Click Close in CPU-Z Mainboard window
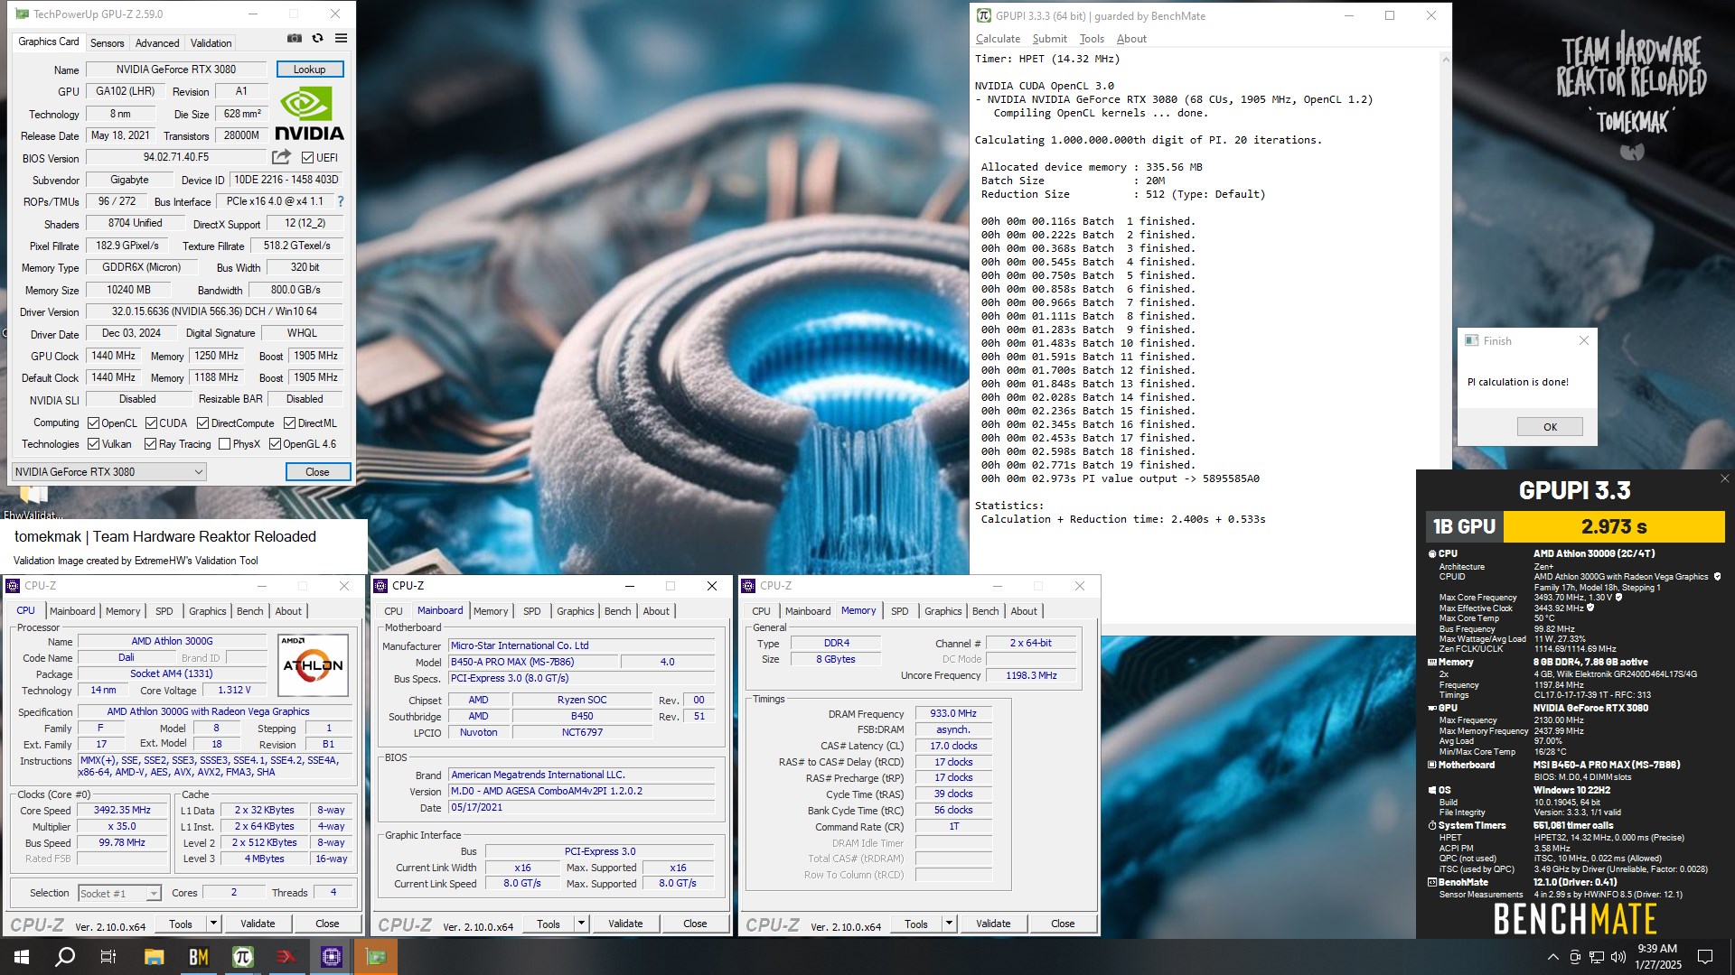 (695, 924)
